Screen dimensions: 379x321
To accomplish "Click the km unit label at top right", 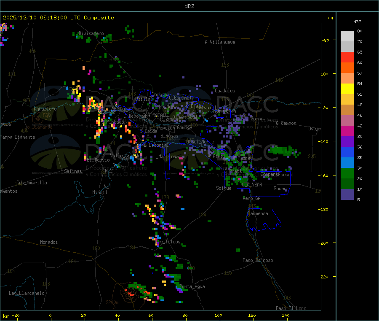I will point(329,18).
